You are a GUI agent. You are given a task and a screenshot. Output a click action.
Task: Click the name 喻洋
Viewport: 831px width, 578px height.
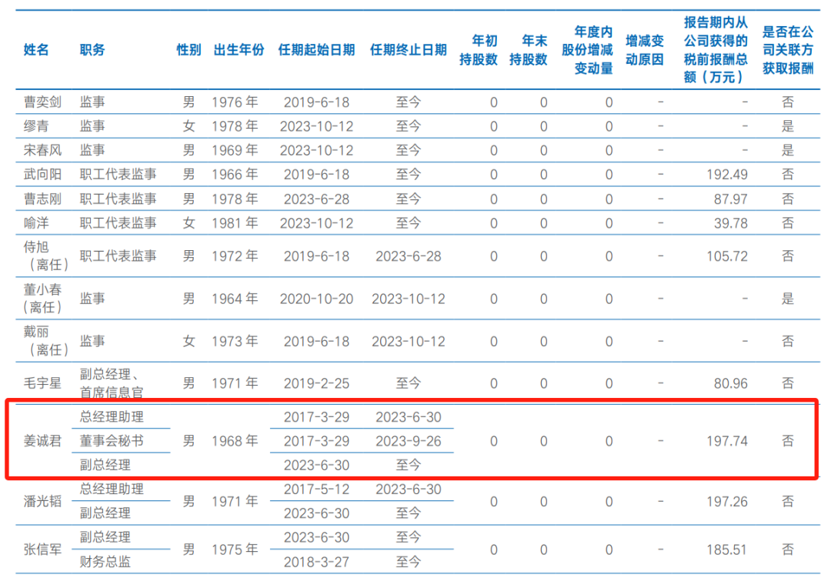click(36, 222)
